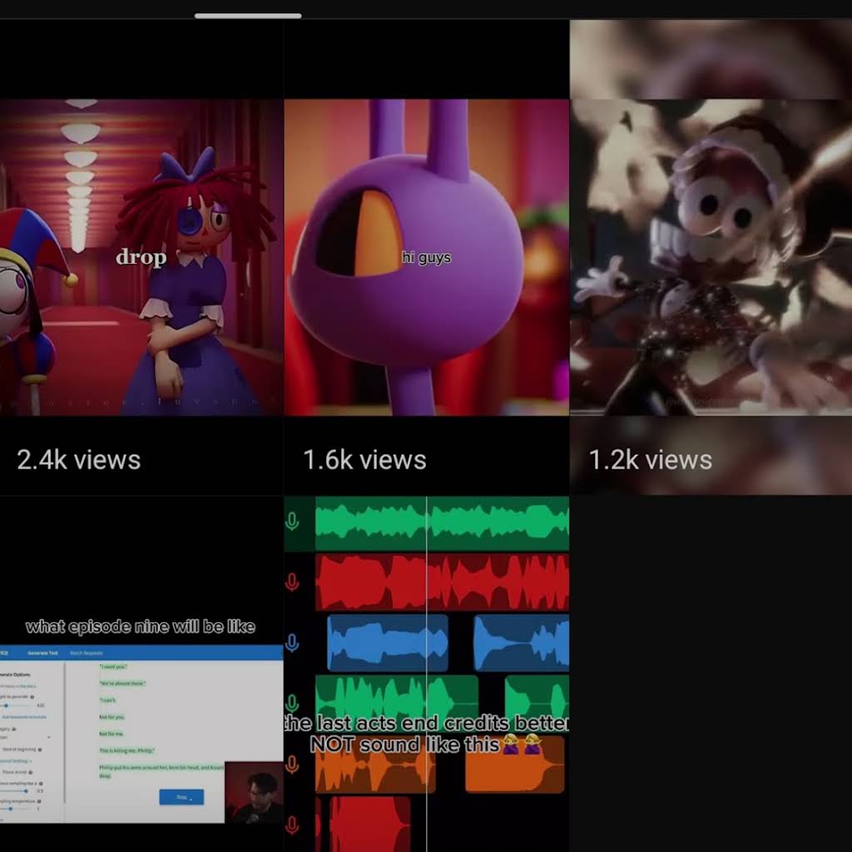Tap the sheet handle bar at top

[x=248, y=16]
